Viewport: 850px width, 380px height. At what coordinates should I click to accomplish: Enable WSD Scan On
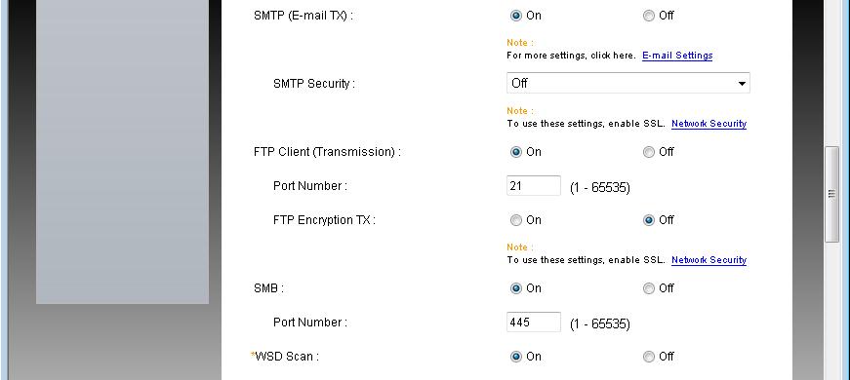click(x=515, y=357)
